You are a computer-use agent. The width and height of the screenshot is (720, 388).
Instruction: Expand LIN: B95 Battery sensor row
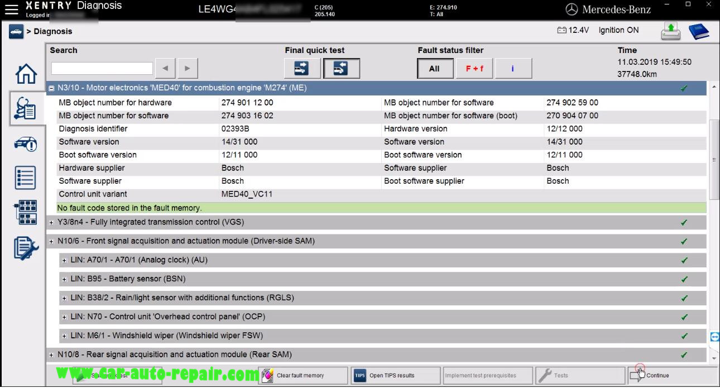(x=65, y=279)
